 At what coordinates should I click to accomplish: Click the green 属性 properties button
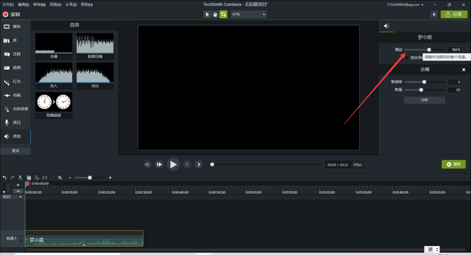coord(454,164)
